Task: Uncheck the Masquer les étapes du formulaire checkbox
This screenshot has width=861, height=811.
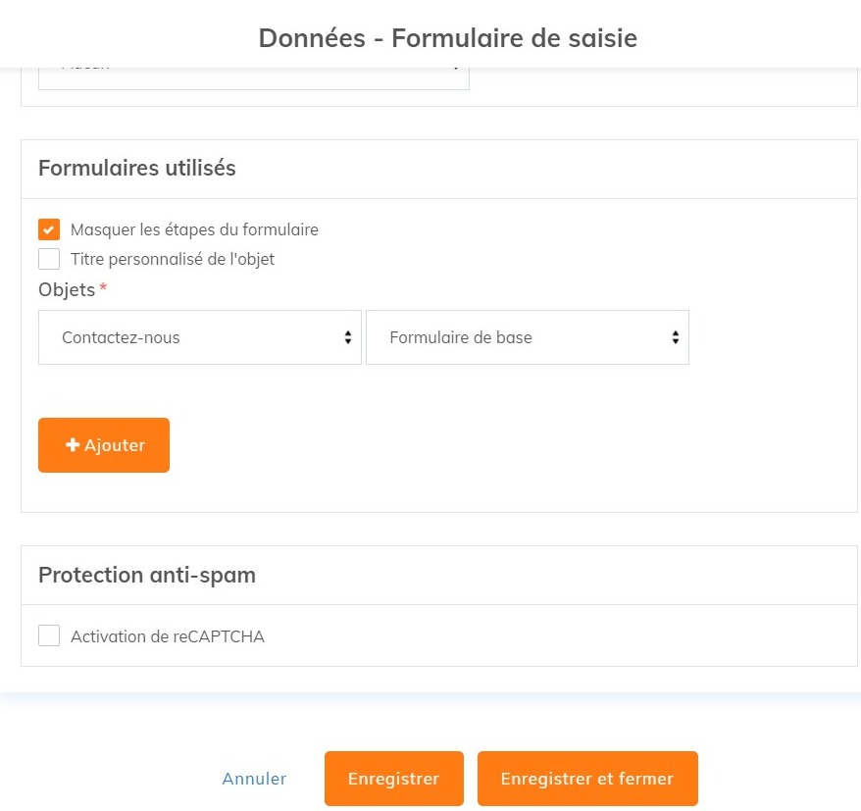Action: tap(49, 229)
